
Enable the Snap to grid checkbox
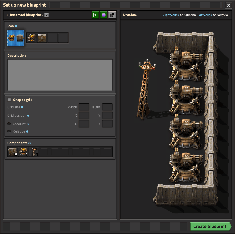pyautogui.click(x=9, y=100)
